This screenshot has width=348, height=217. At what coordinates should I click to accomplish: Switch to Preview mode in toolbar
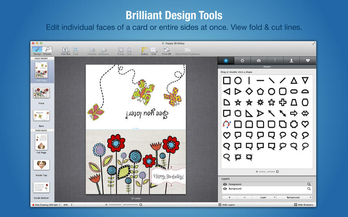click(47, 50)
